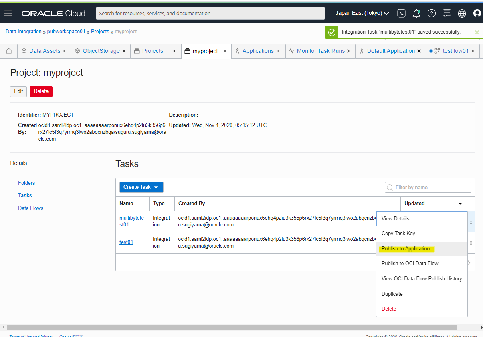Open the help question mark icon
This screenshot has width=483, height=337.
(432, 13)
